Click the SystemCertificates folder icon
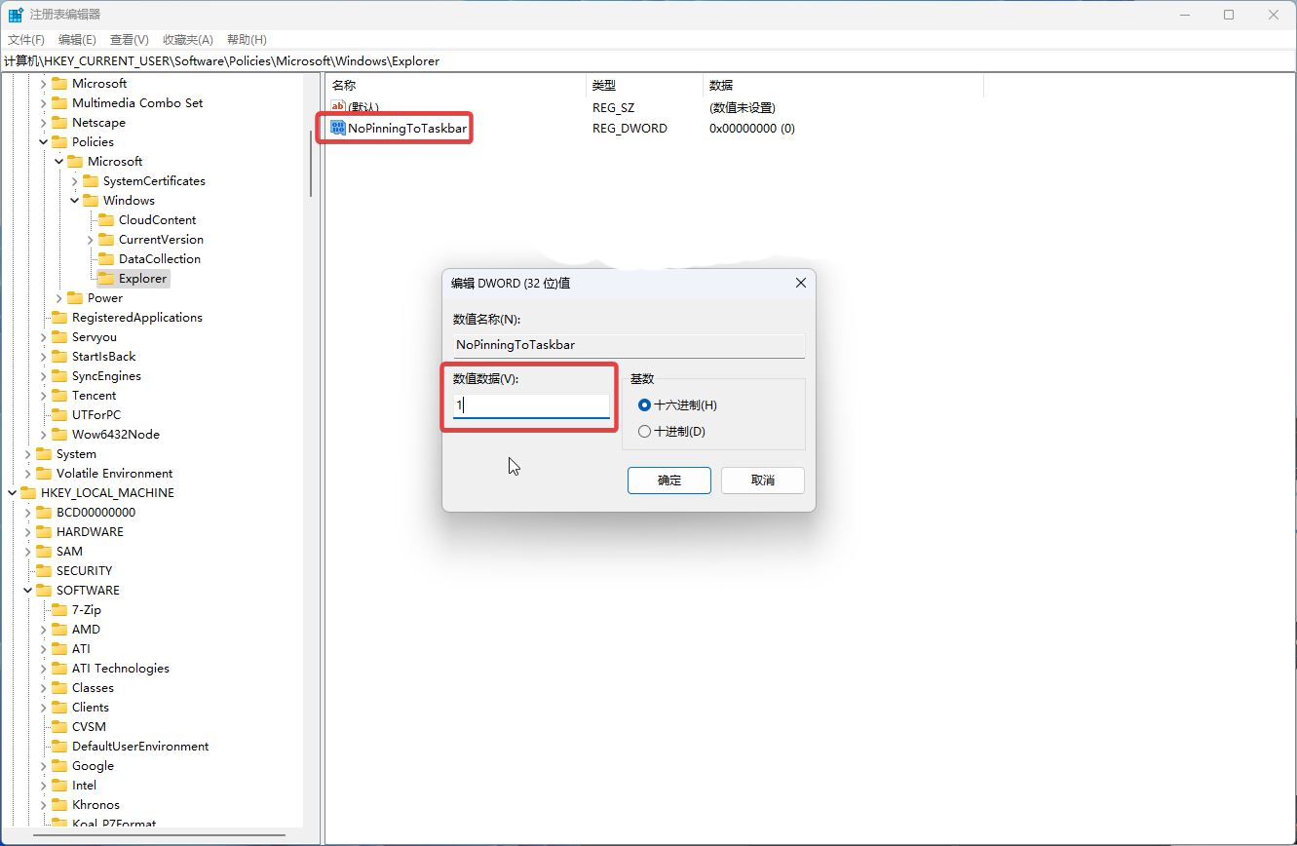1297x846 pixels. (x=91, y=180)
